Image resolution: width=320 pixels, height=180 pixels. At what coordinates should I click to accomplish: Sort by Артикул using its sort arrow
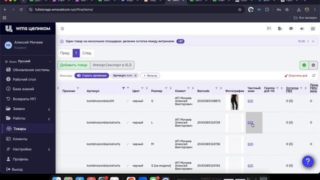point(128,88)
